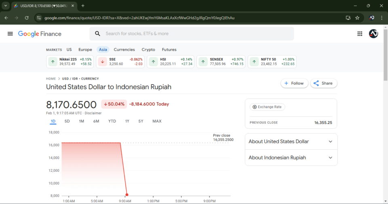Screen dimensions: 388x204
Task: Open the SSE index card
Action: [120, 62]
